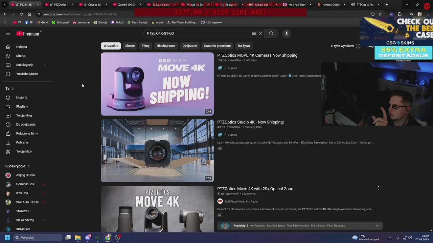The width and height of the screenshot is (433, 243).
Task: Clear the search query with the X icon
Action: point(260,33)
